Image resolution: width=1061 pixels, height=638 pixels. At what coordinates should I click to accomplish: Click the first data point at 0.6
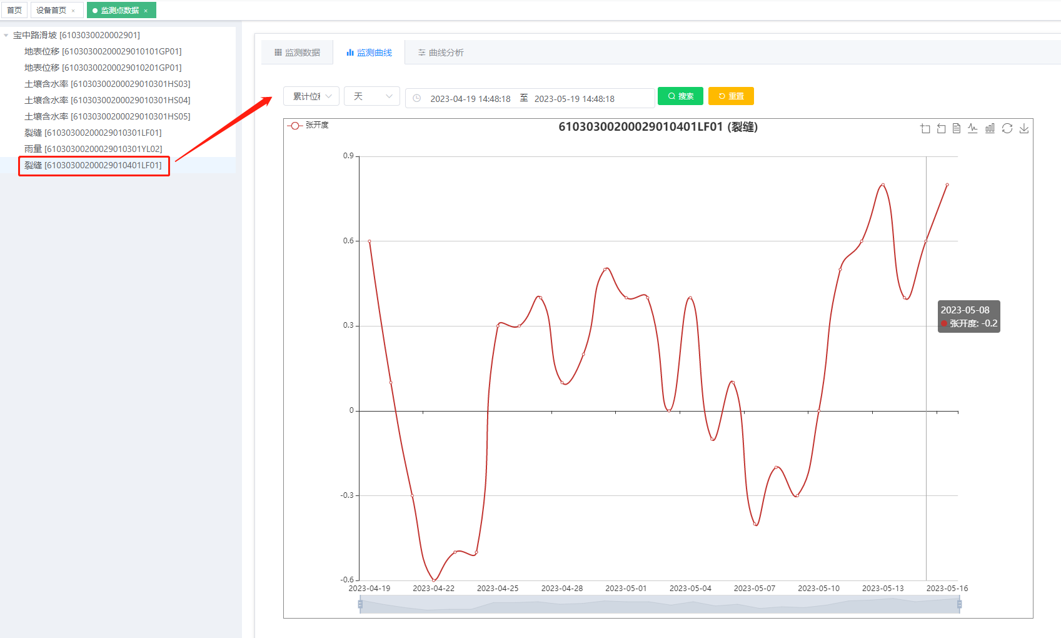[370, 241]
